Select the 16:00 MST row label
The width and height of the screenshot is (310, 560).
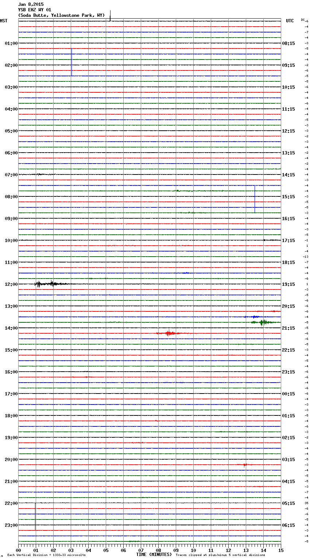(x=11, y=372)
